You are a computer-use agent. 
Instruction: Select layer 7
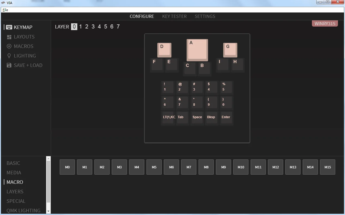118,27
